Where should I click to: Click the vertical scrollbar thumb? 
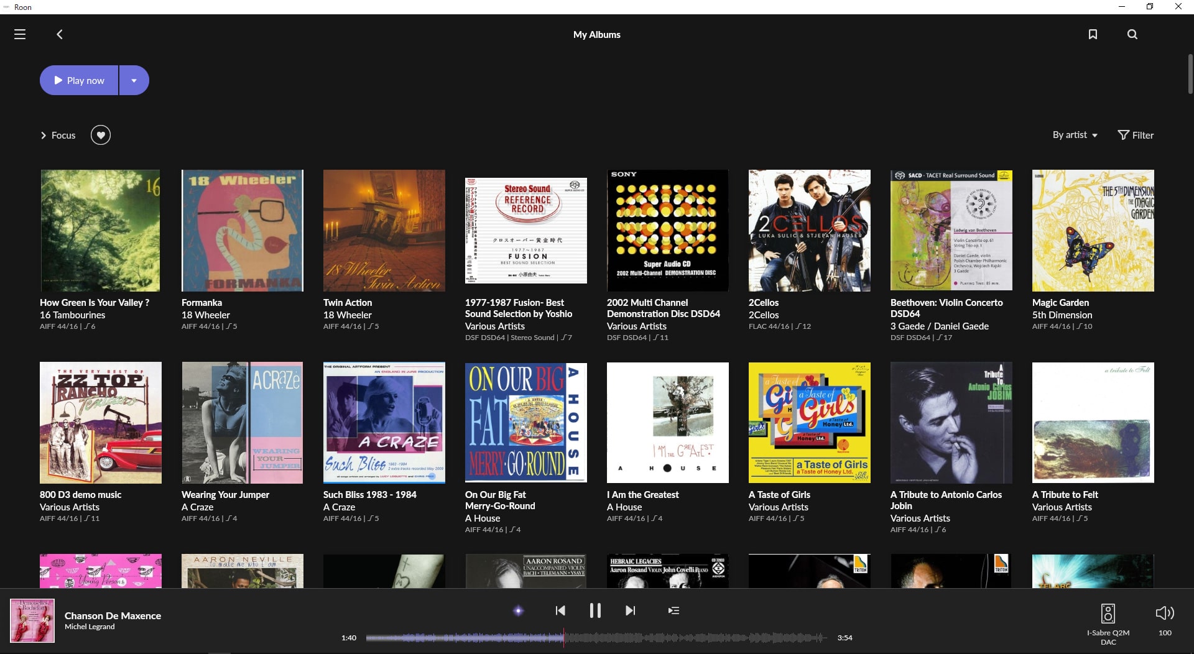(1190, 74)
